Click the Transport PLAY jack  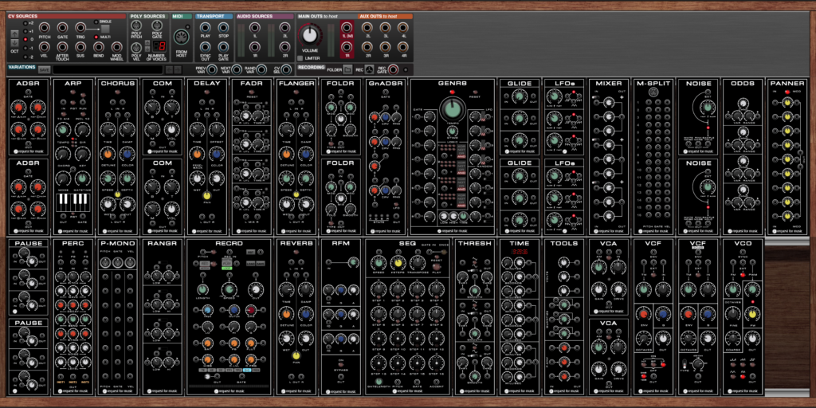(205, 27)
